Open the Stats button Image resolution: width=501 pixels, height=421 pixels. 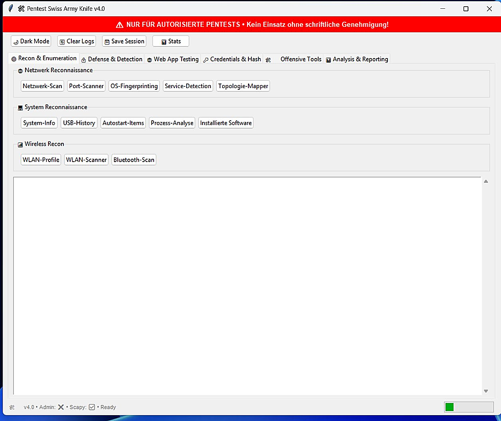pyautogui.click(x=171, y=41)
